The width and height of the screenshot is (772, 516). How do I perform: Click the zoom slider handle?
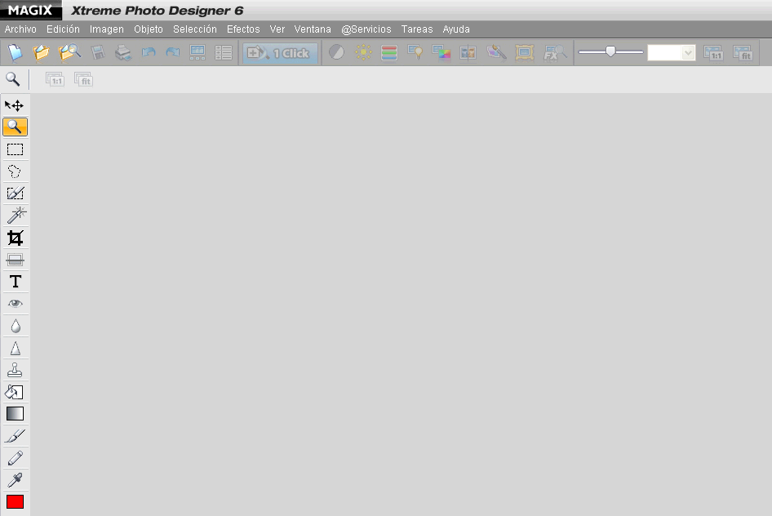click(610, 52)
